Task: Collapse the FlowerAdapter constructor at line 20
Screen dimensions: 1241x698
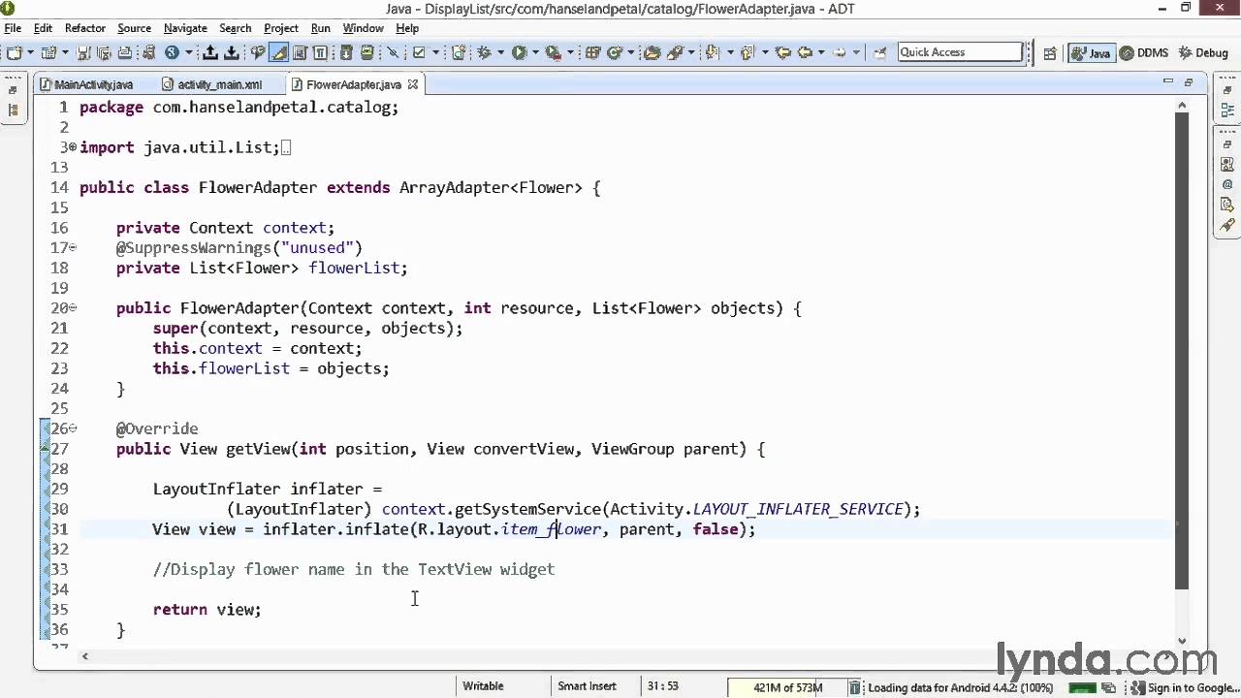Action: [73, 308]
